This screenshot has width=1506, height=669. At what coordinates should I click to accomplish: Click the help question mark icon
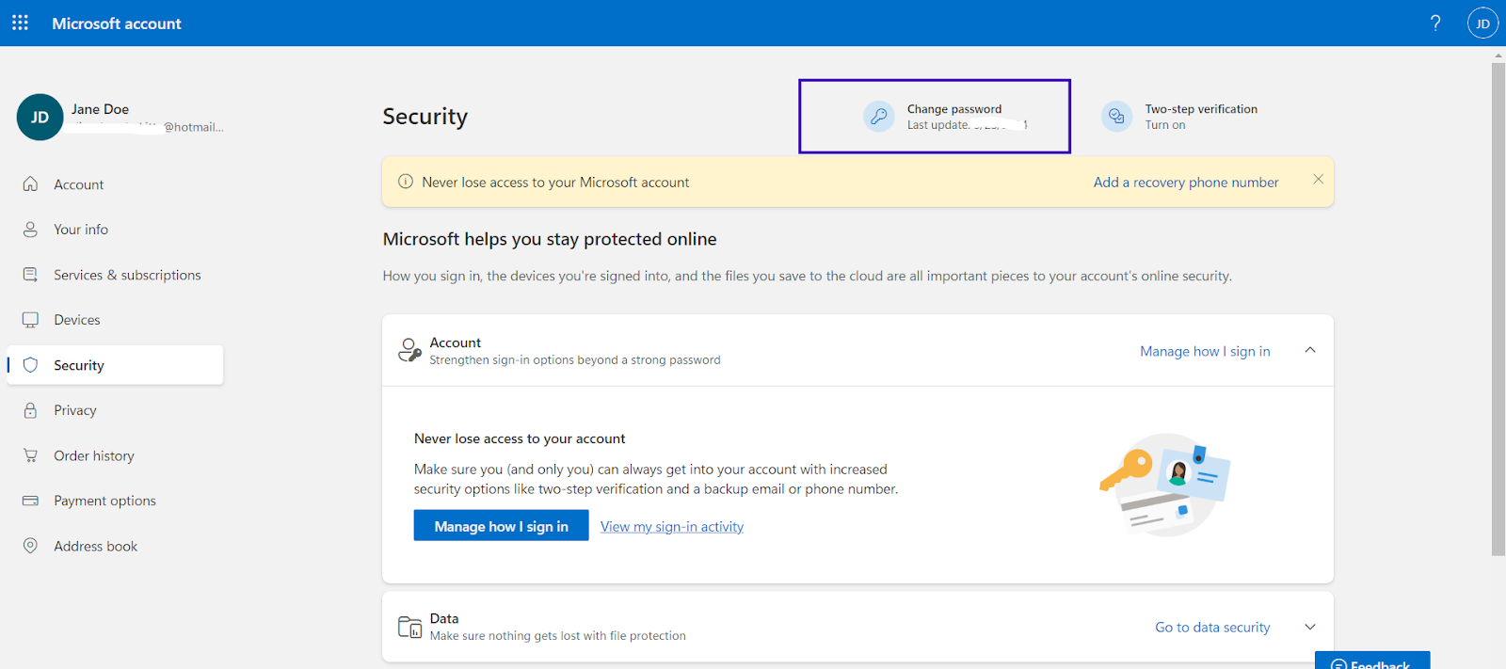(1435, 23)
